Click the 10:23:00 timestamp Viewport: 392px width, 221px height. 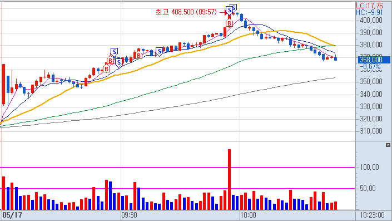click(x=372, y=215)
